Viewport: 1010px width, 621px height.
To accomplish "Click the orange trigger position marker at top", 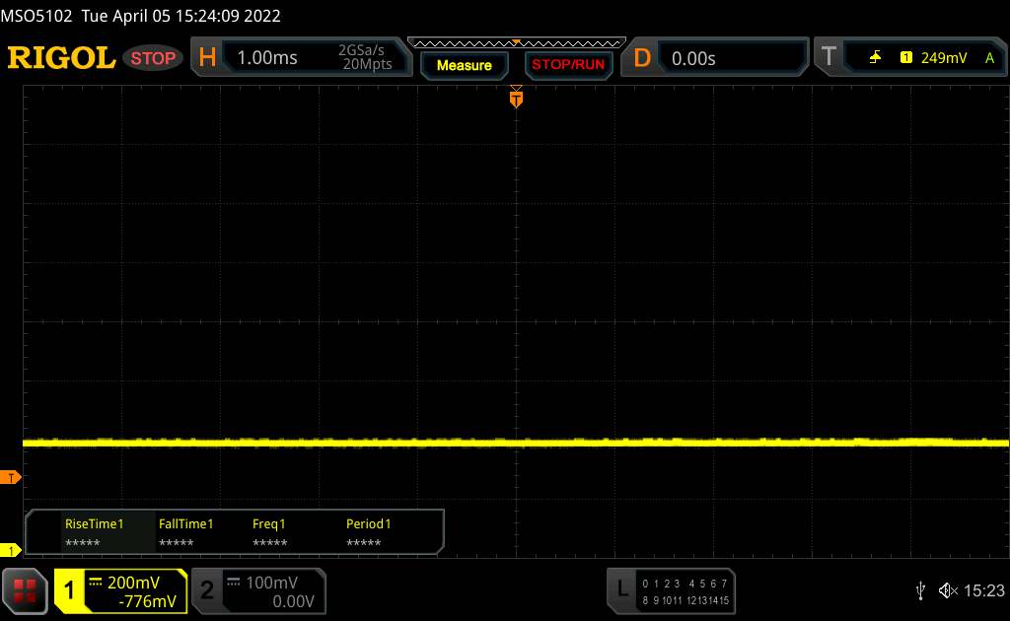I will [516, 98].
